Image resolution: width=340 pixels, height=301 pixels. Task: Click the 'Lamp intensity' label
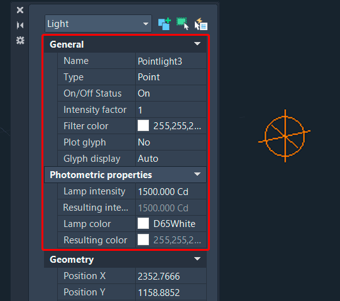[x=94, y=191]
